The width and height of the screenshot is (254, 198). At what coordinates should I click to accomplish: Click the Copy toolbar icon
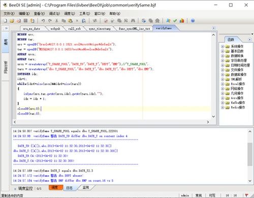click(63, 21)
